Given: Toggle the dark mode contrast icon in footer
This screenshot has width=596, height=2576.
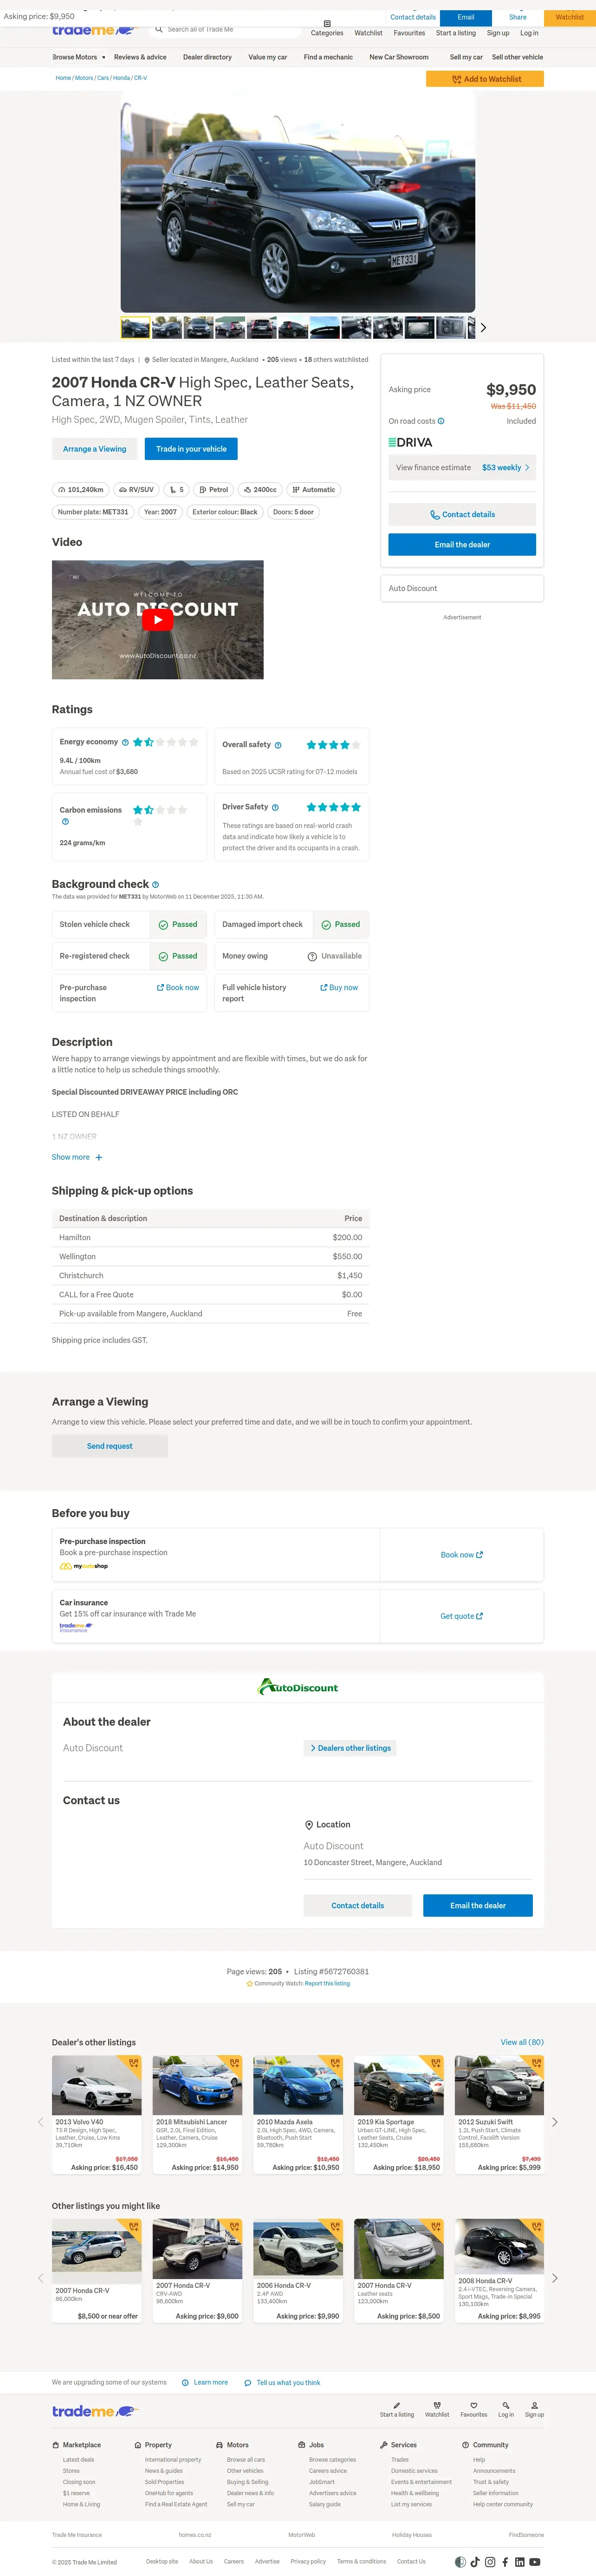Looking at the screenshot, I should click(x=460, y=2561).
